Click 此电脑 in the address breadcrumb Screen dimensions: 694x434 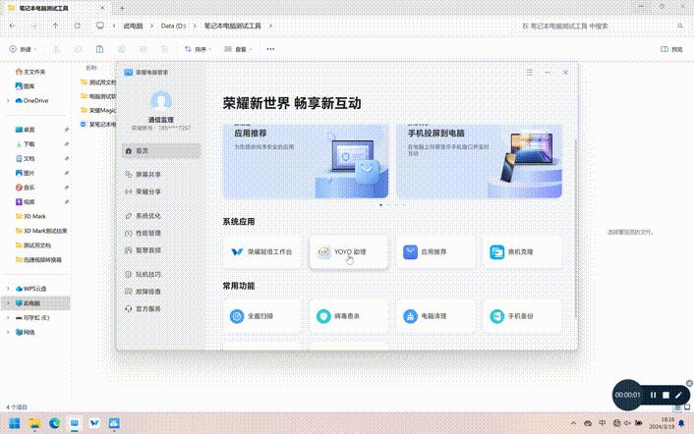coord(134,26)
